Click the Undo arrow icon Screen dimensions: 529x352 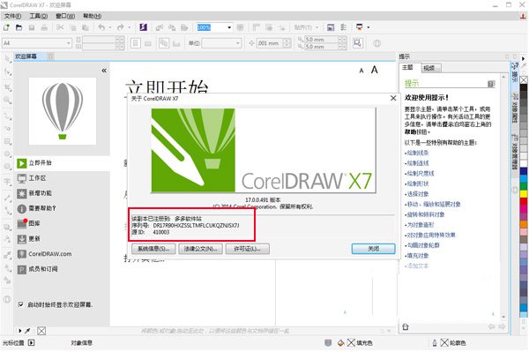[101, 27]
